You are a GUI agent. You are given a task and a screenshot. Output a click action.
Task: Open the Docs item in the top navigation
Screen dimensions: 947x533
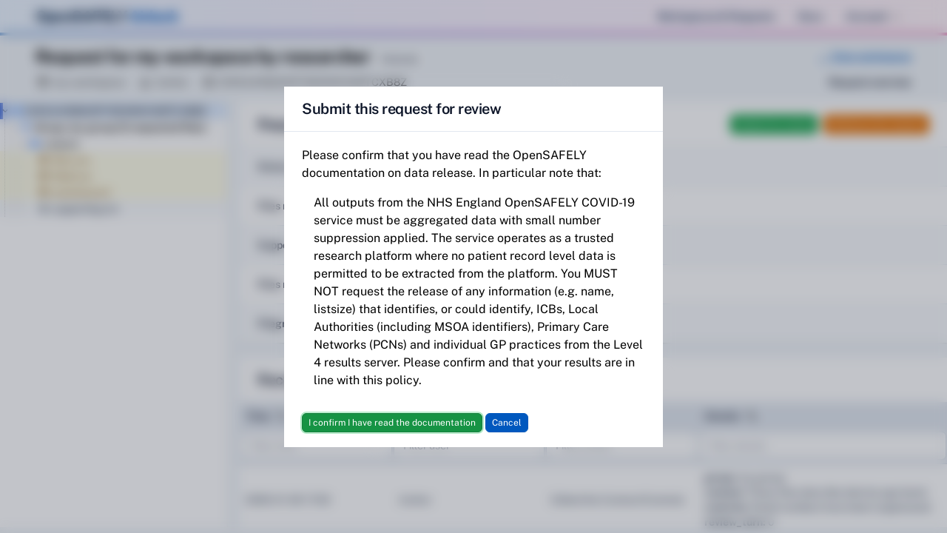809,16
